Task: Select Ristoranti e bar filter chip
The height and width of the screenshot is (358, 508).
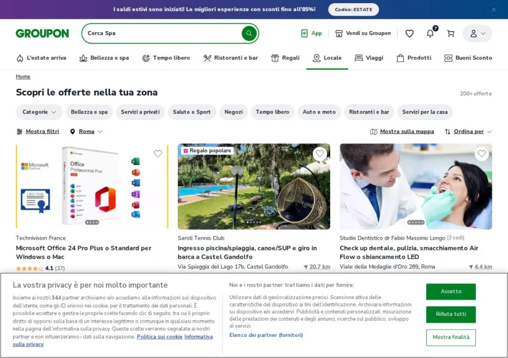Action: [x=369, y=112]
